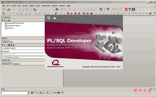Close the Find bar with the X button
The image size is (156, 97).
pos(153,89)
